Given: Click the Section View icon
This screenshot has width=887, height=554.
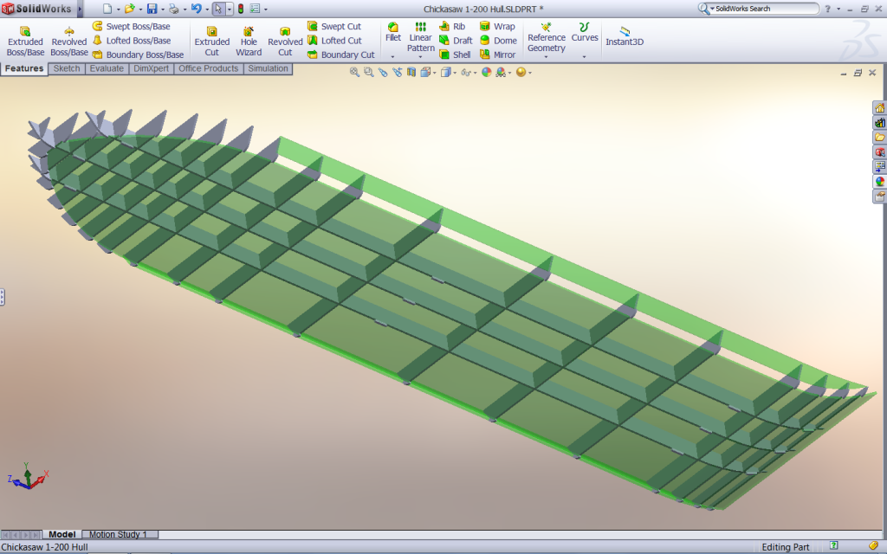Looking at the screenshot, I should tap(411, 73).
